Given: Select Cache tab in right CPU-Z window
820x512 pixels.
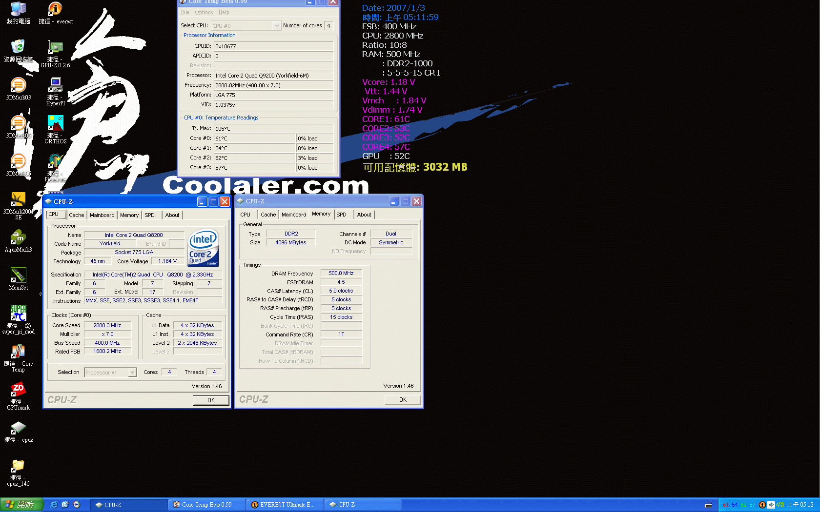Looking at the screenshot, I should click(x=268, y=215).
